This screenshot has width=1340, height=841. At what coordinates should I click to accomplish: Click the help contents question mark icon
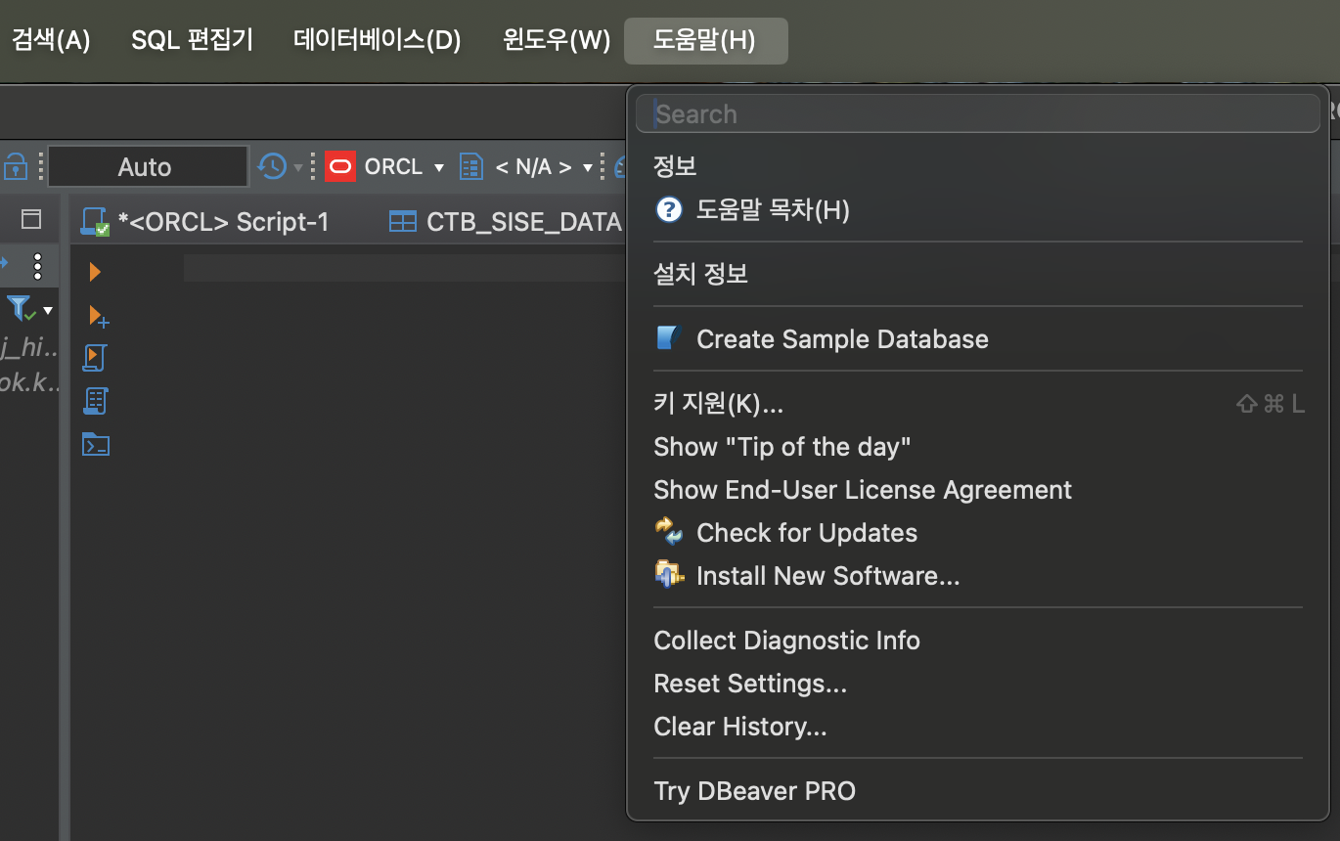pos(668,209)
